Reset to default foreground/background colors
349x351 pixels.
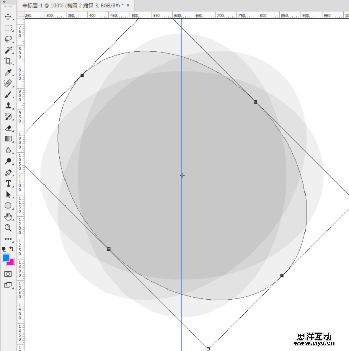pos(4,249)
